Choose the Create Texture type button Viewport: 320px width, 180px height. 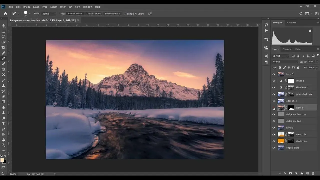[x=93, y=14]
